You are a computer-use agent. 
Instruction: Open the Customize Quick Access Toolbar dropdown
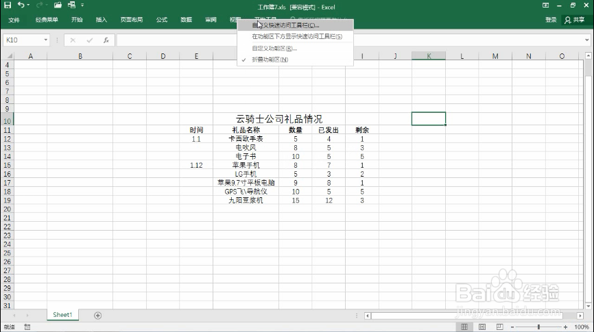[82, 5]
